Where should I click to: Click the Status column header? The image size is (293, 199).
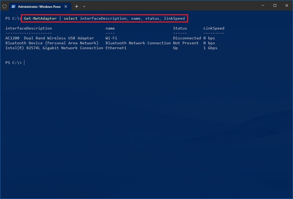point(180,28)
